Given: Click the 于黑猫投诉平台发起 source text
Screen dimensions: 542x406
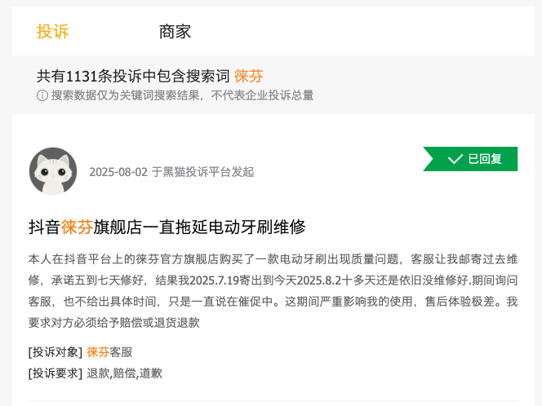Looking at the screenshot, I should (202, 172).
